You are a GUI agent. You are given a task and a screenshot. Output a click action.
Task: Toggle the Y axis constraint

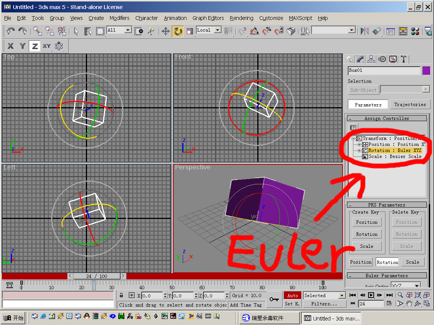click(x=23, y=46)
